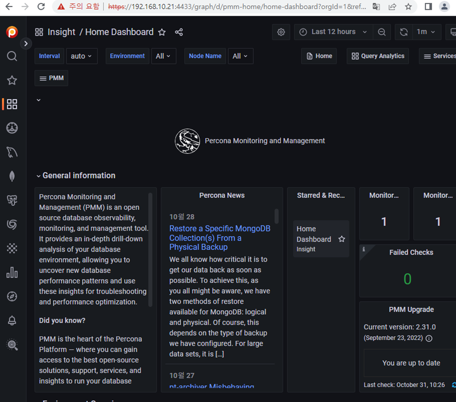The height and width of the screenshot is (402, 456).
Task: Open Node Name All dropdown
Action: 240,56
